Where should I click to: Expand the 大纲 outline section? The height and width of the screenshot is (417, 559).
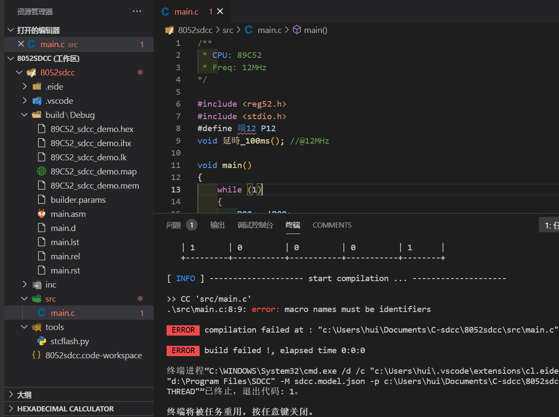tap(11, 395)
